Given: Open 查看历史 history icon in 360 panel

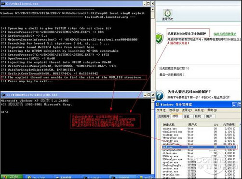Looking at the screenshot, I should (x=167, y=15).
